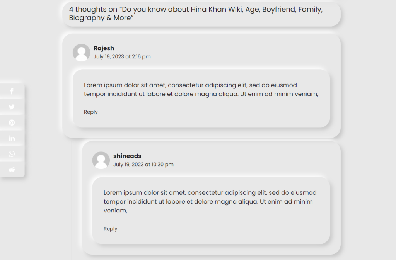
Task: Click the first line of shineads' comment
Action: 210,193
